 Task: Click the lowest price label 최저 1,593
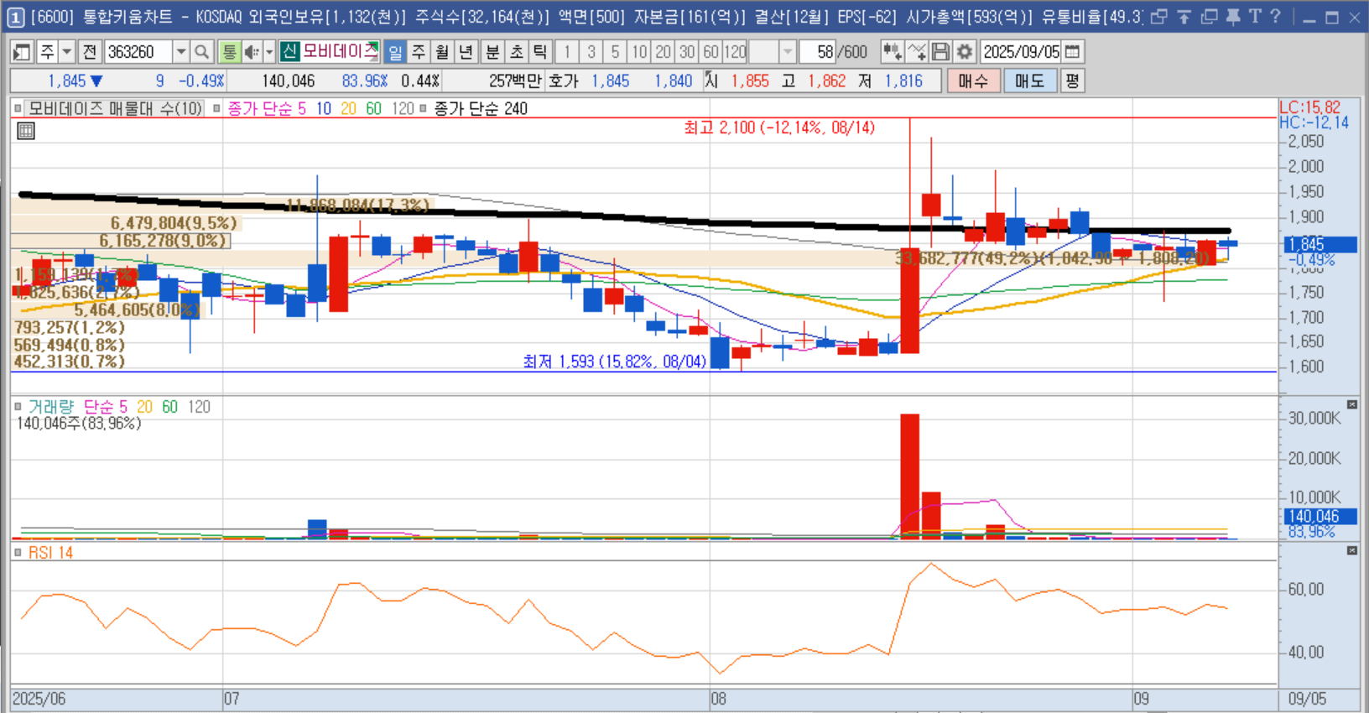point(615,362)
